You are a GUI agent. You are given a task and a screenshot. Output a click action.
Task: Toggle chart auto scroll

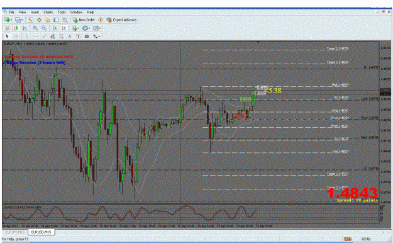coord(55,28)
